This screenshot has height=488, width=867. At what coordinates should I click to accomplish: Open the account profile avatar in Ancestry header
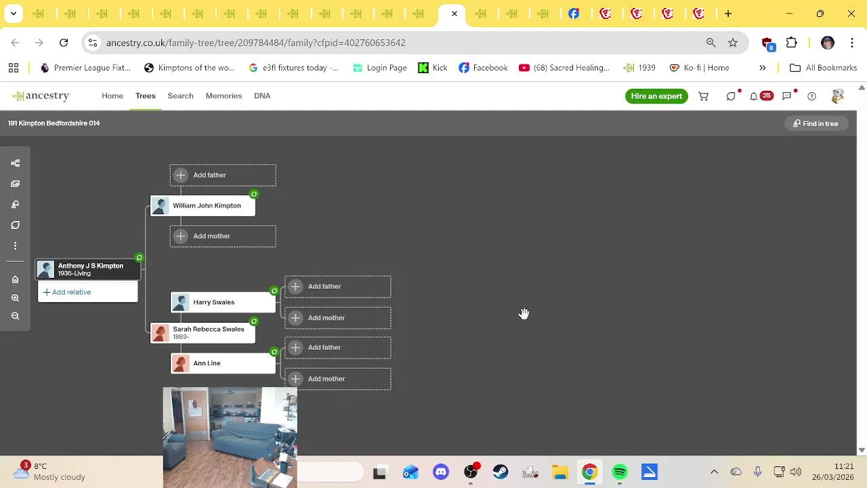tap(837, 96)
